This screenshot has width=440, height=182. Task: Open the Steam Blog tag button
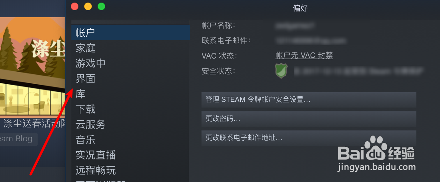coord(18,139)
